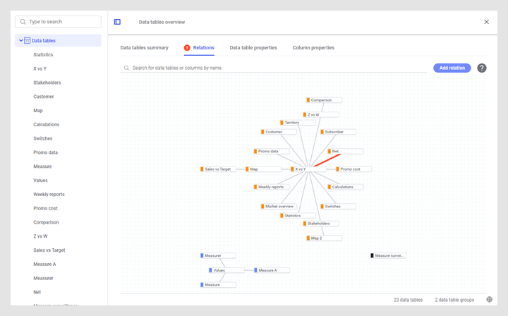Click the globe icon in status bar
This screenshot has width=508, height=316.
pyautogui.click(x=490, y=300)
